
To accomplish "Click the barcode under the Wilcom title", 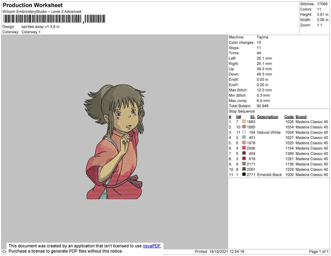I will click(x=54, y=19).
